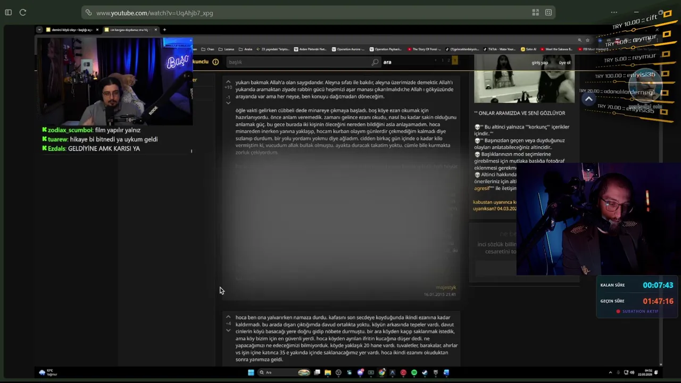The height and width of the screenshot is (383, 681).
Task: Reload the YouTube page in outer browser
Action: 23,12
